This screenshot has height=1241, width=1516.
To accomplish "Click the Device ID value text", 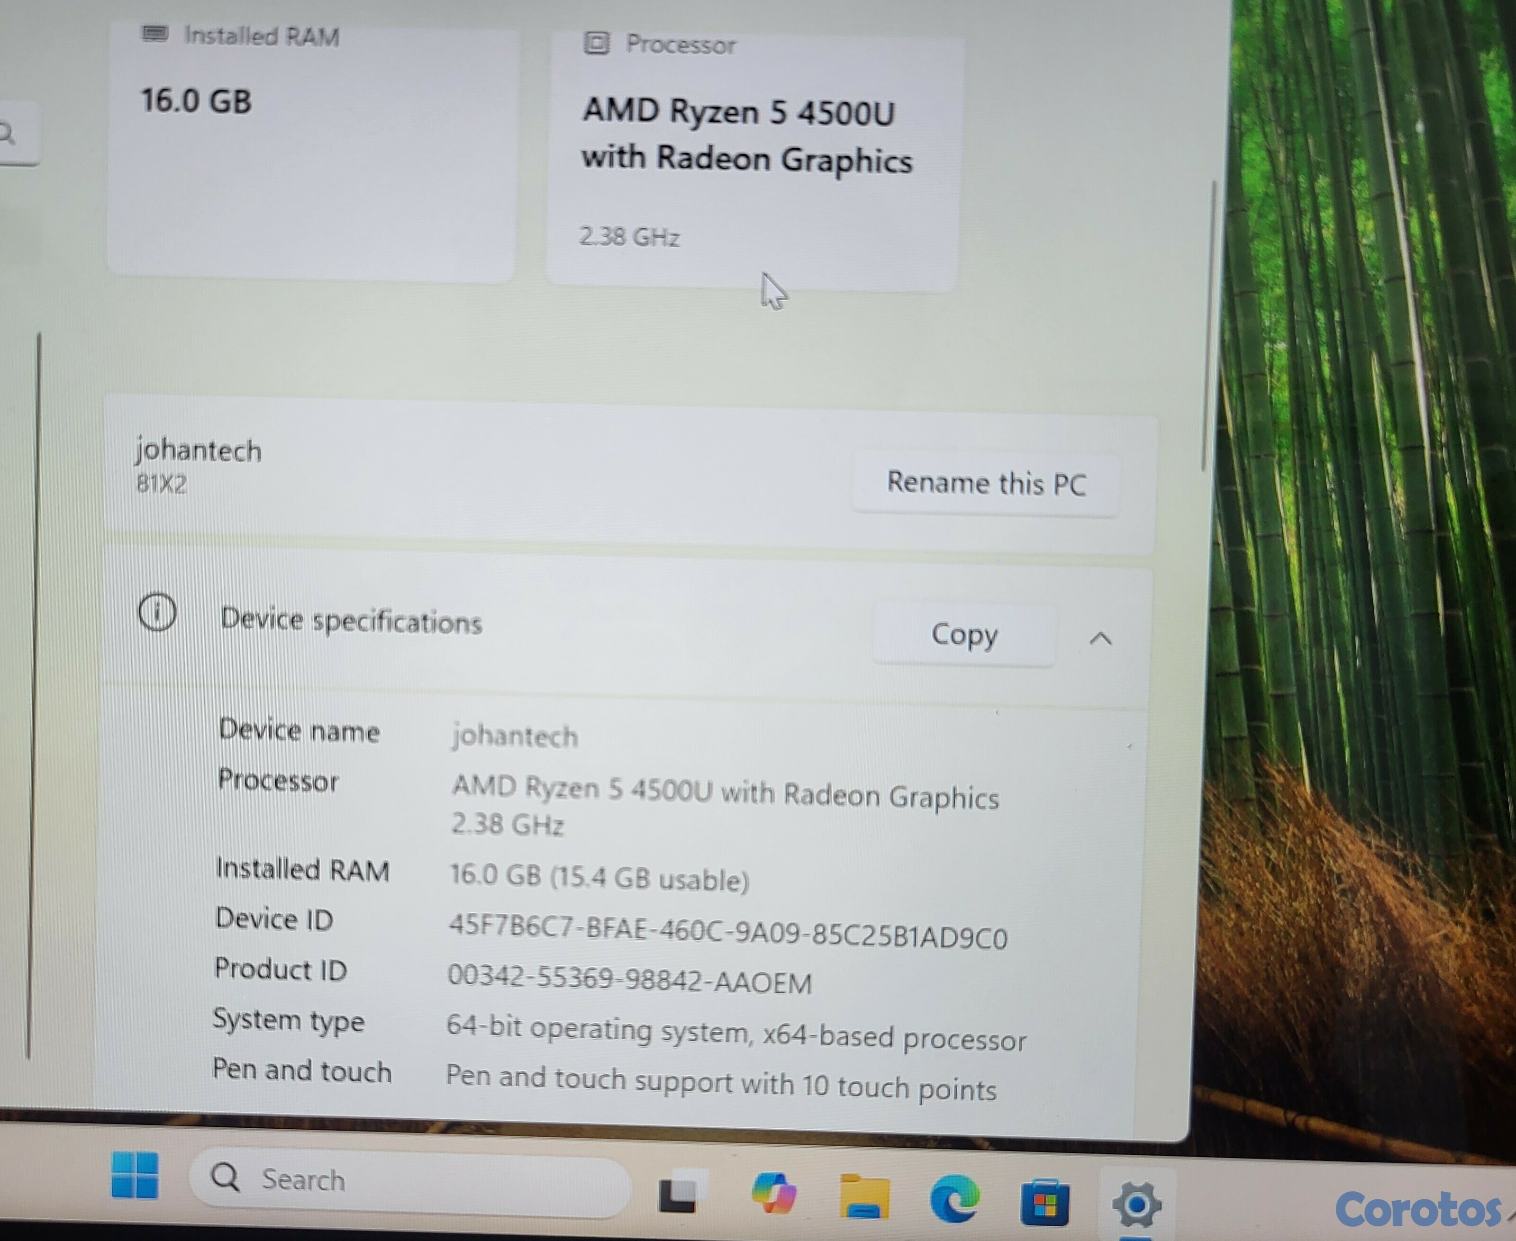I will pyautogui.click(x=727, y=934).
